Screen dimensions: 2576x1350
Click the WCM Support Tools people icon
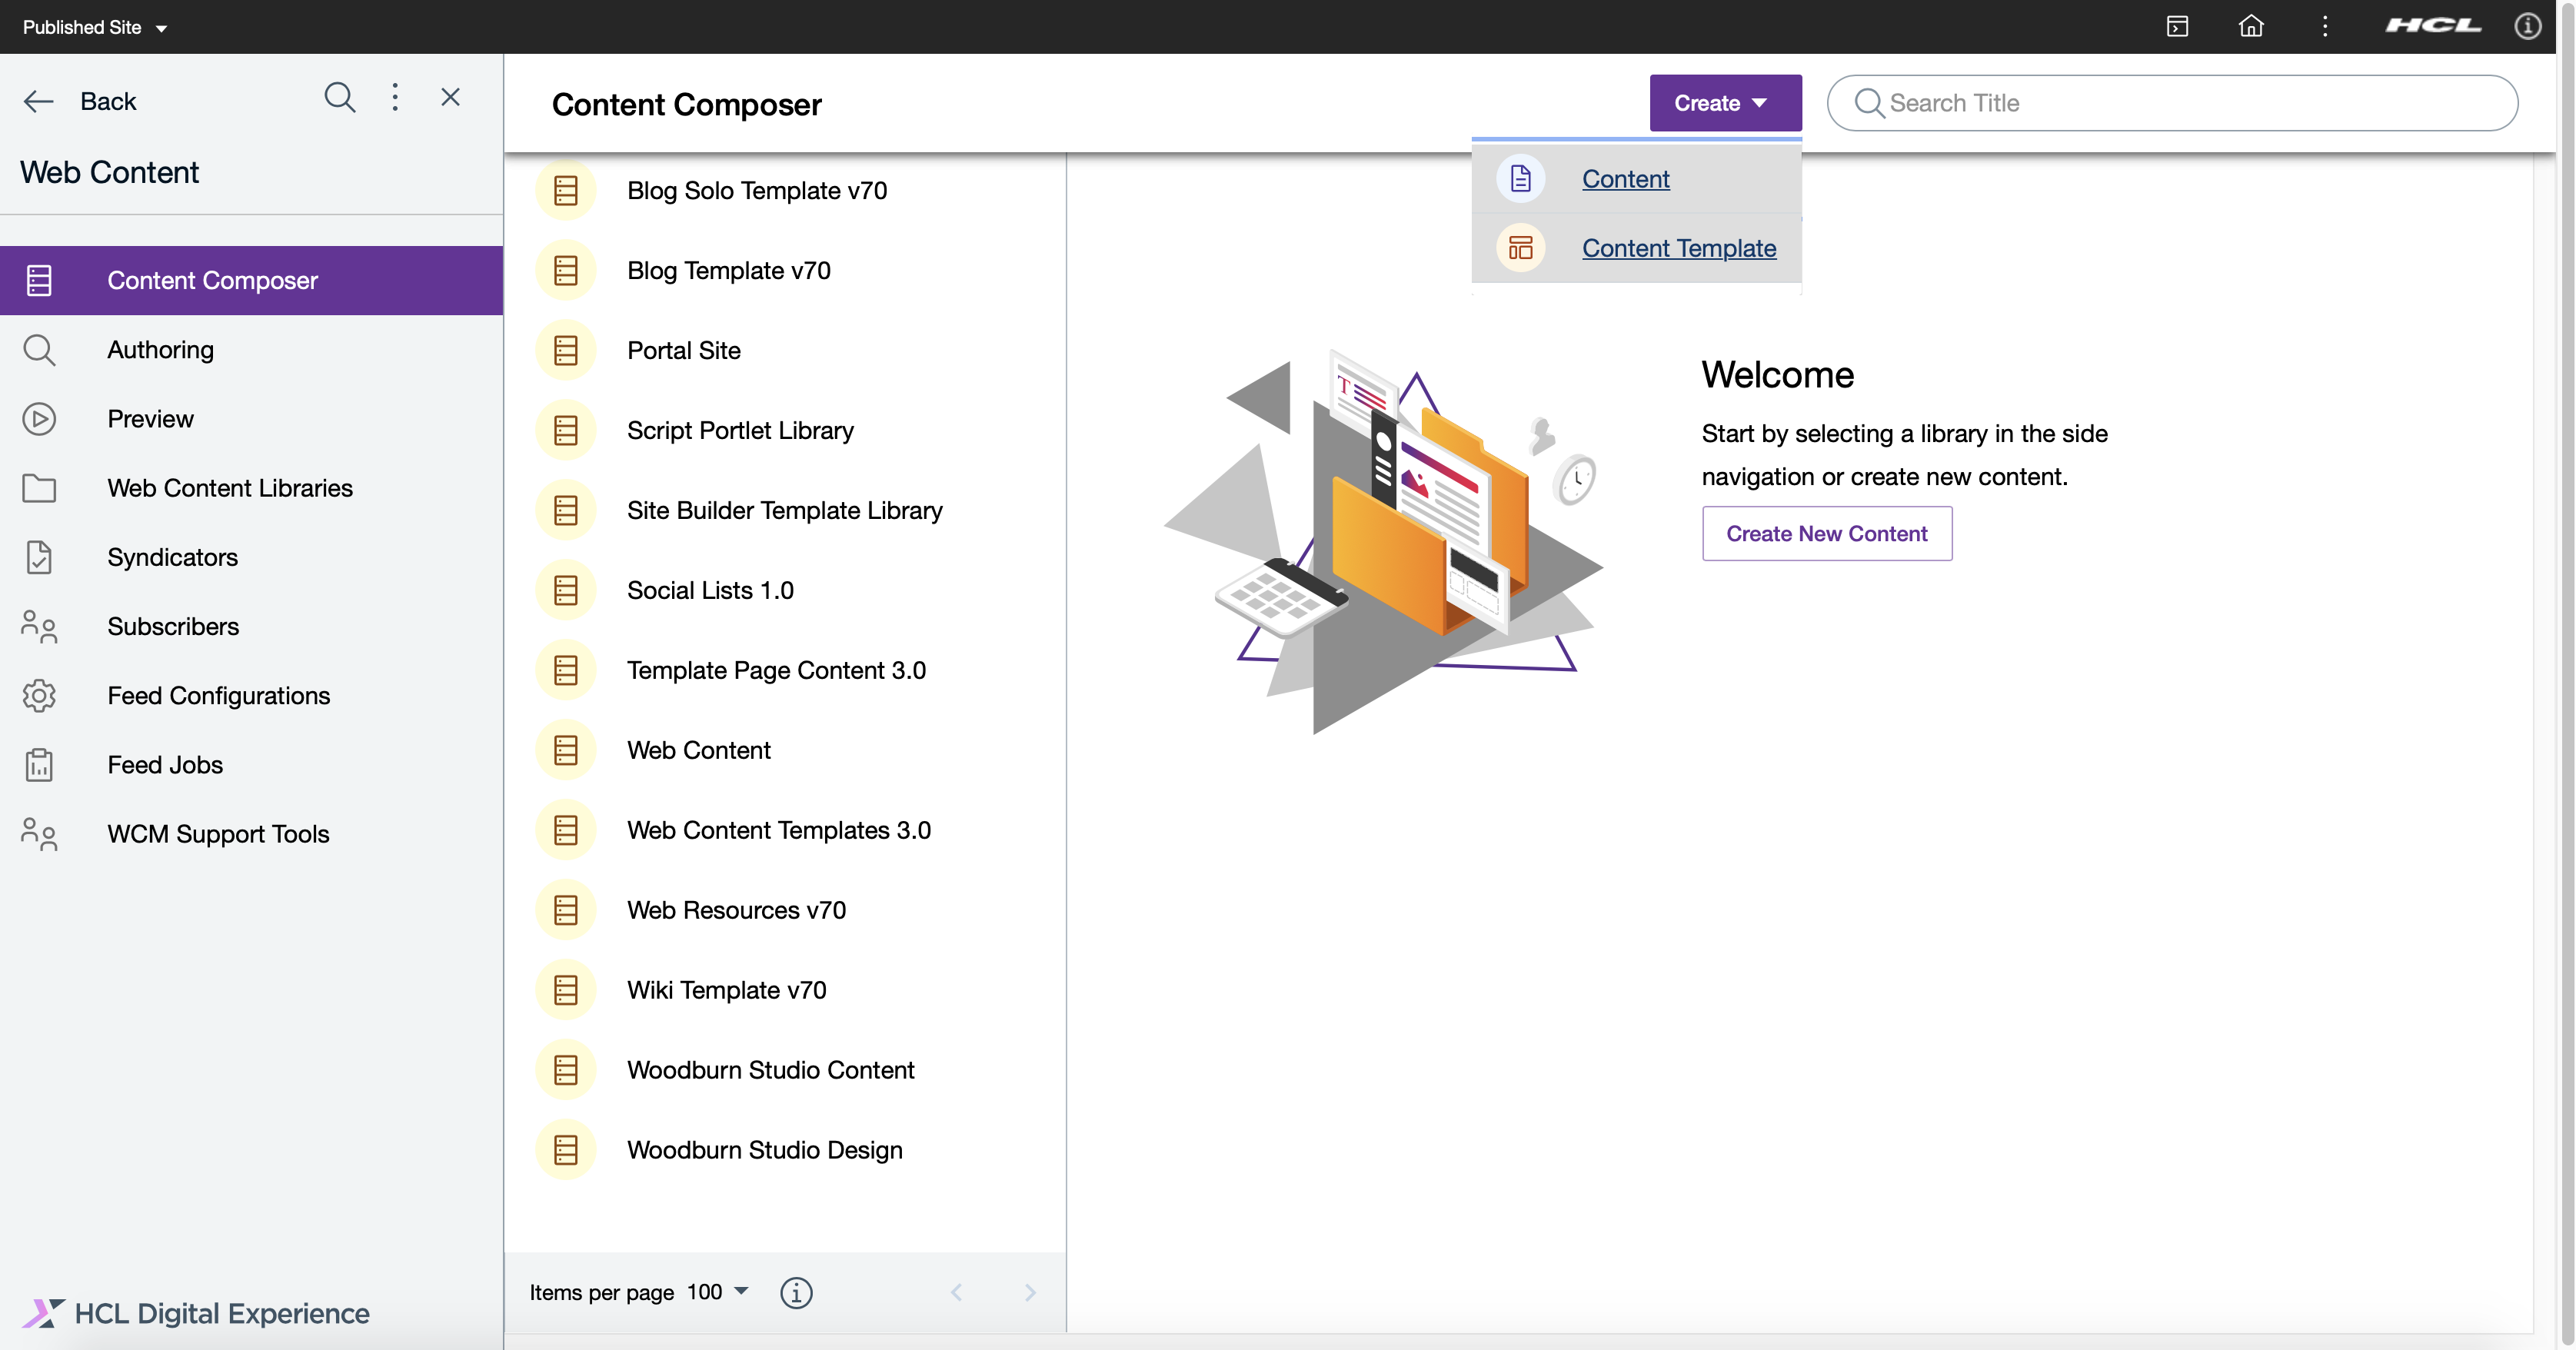[39, 834]
